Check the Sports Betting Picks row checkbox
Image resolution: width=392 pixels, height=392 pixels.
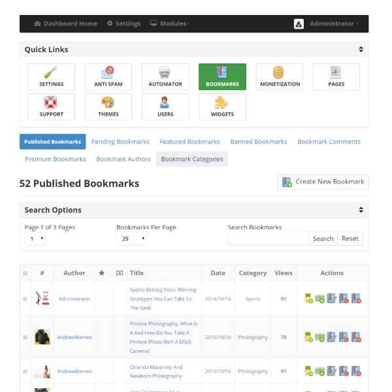point(25,299)
